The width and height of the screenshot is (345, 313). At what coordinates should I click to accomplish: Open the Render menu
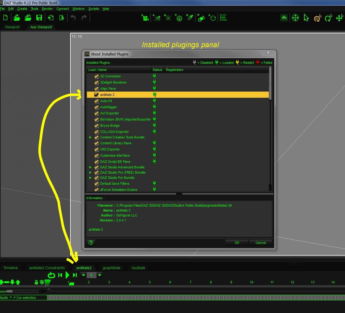47,9
